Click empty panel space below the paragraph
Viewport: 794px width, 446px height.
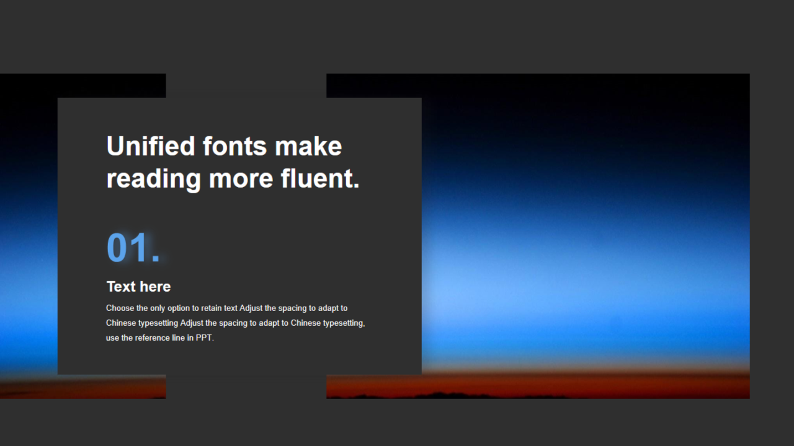tap(239, 359)
